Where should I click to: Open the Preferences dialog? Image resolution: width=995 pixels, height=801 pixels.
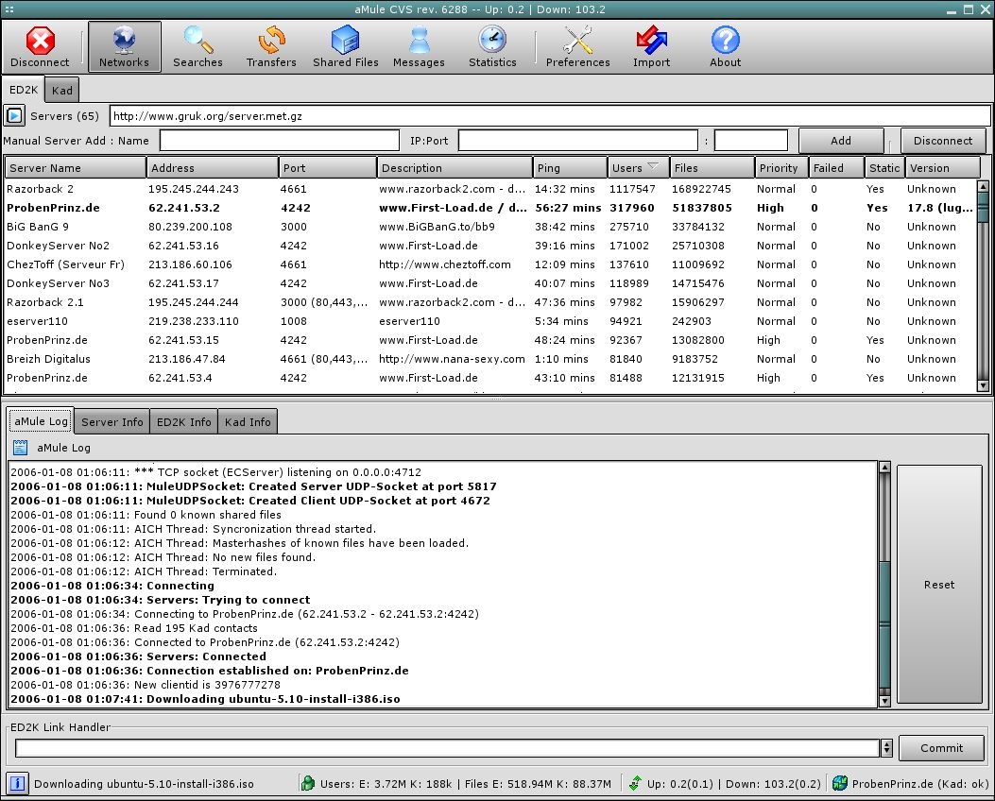577,47
